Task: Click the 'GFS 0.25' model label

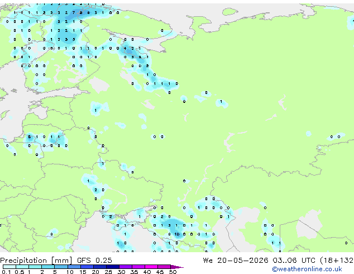Action: tap(94, 261)
